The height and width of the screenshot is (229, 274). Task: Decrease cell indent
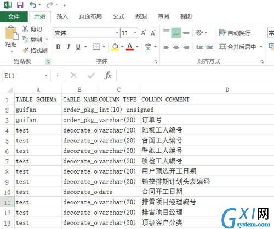(199, 47)
